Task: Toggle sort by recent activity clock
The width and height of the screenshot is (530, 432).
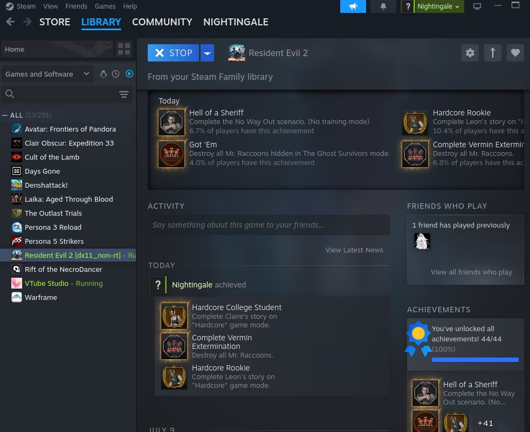Action: point(115,74)
